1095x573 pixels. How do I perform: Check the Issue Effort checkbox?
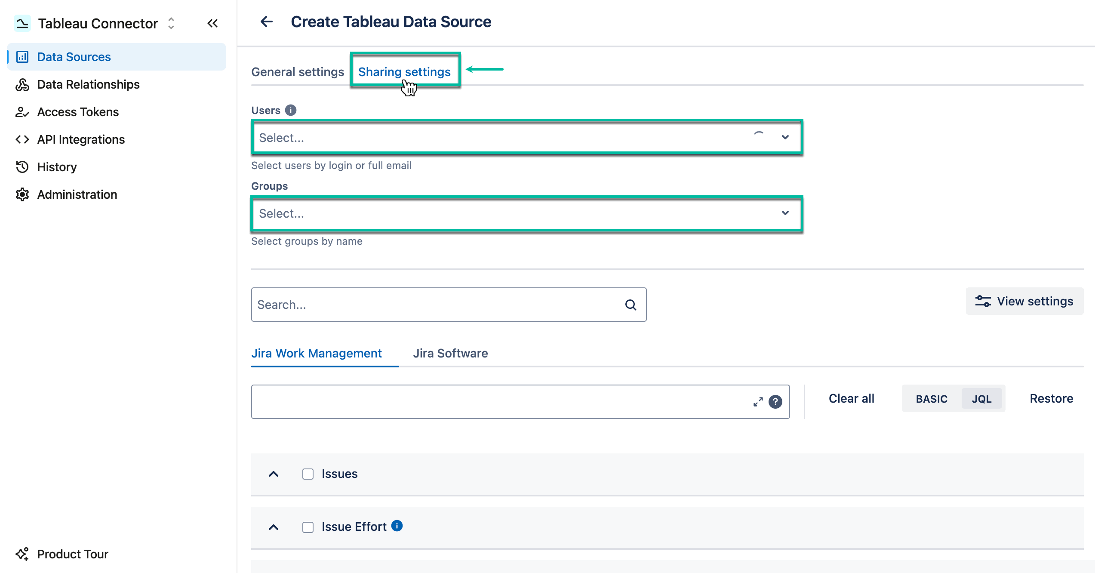(x=308, y=527)
